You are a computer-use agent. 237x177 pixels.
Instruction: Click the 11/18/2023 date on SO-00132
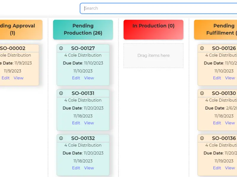pyautogui.click(x=83, y=161)
